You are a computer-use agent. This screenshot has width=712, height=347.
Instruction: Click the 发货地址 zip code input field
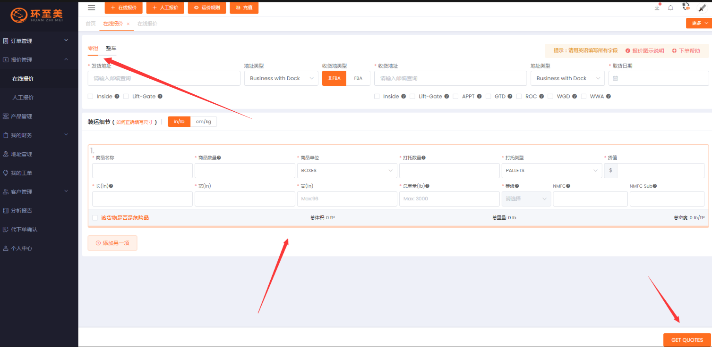(163, 78)
